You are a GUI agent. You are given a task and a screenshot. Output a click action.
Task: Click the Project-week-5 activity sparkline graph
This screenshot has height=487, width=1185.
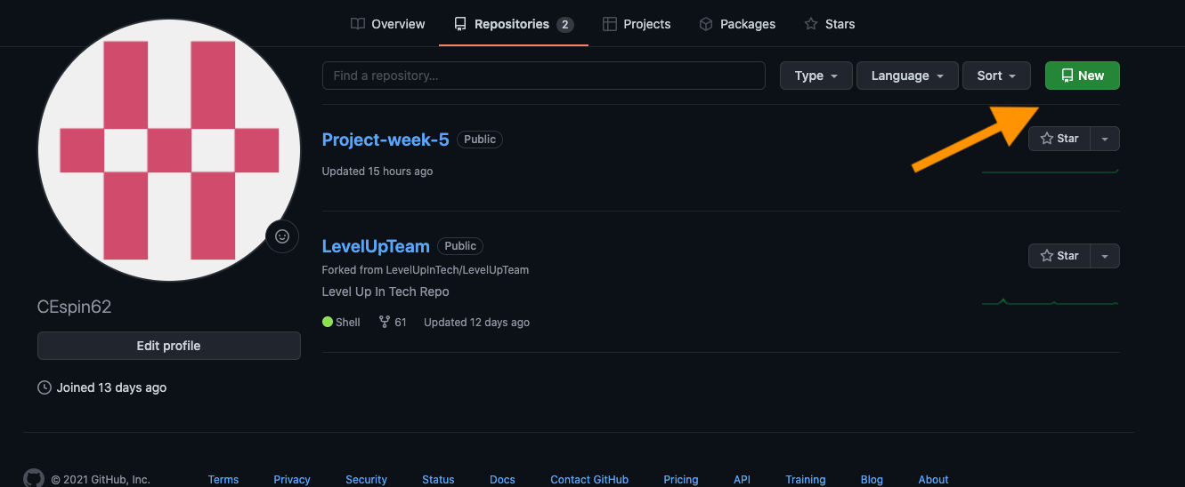(x=1050, y=170)
